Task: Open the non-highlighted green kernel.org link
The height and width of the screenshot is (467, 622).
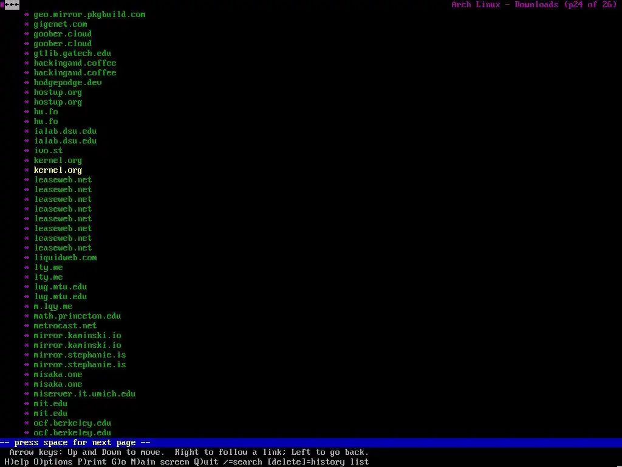Action: (58, 161)
